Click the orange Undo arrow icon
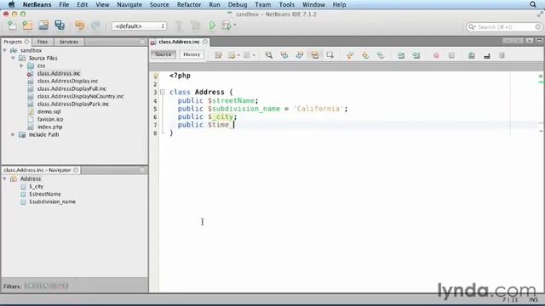Viewport: 545px width, 306px height. pyautogui.click(x=79, y=25)
